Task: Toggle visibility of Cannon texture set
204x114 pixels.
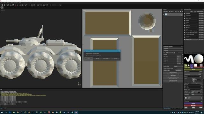Action: coord(185,17)
